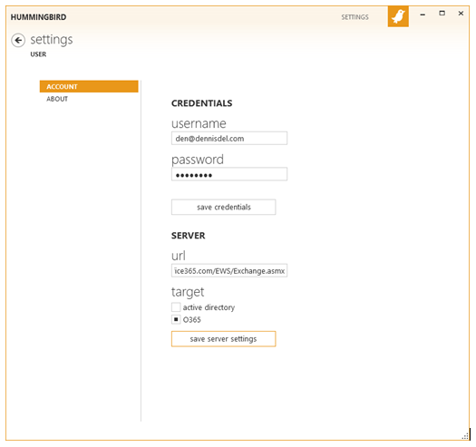Open the SETTINGS link in title bar

tap(355, 17)
